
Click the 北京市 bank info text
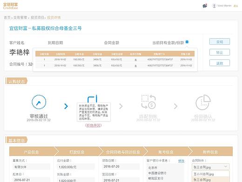pyautogui.click(x=153, y=168)
